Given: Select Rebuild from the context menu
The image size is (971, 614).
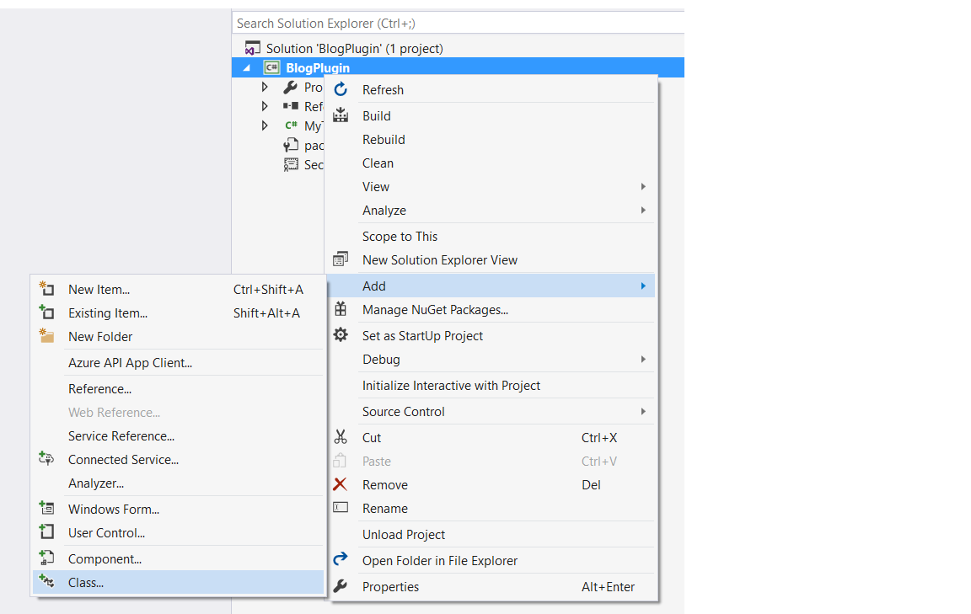Looking at the screenshot, I should tap(384, 140).
